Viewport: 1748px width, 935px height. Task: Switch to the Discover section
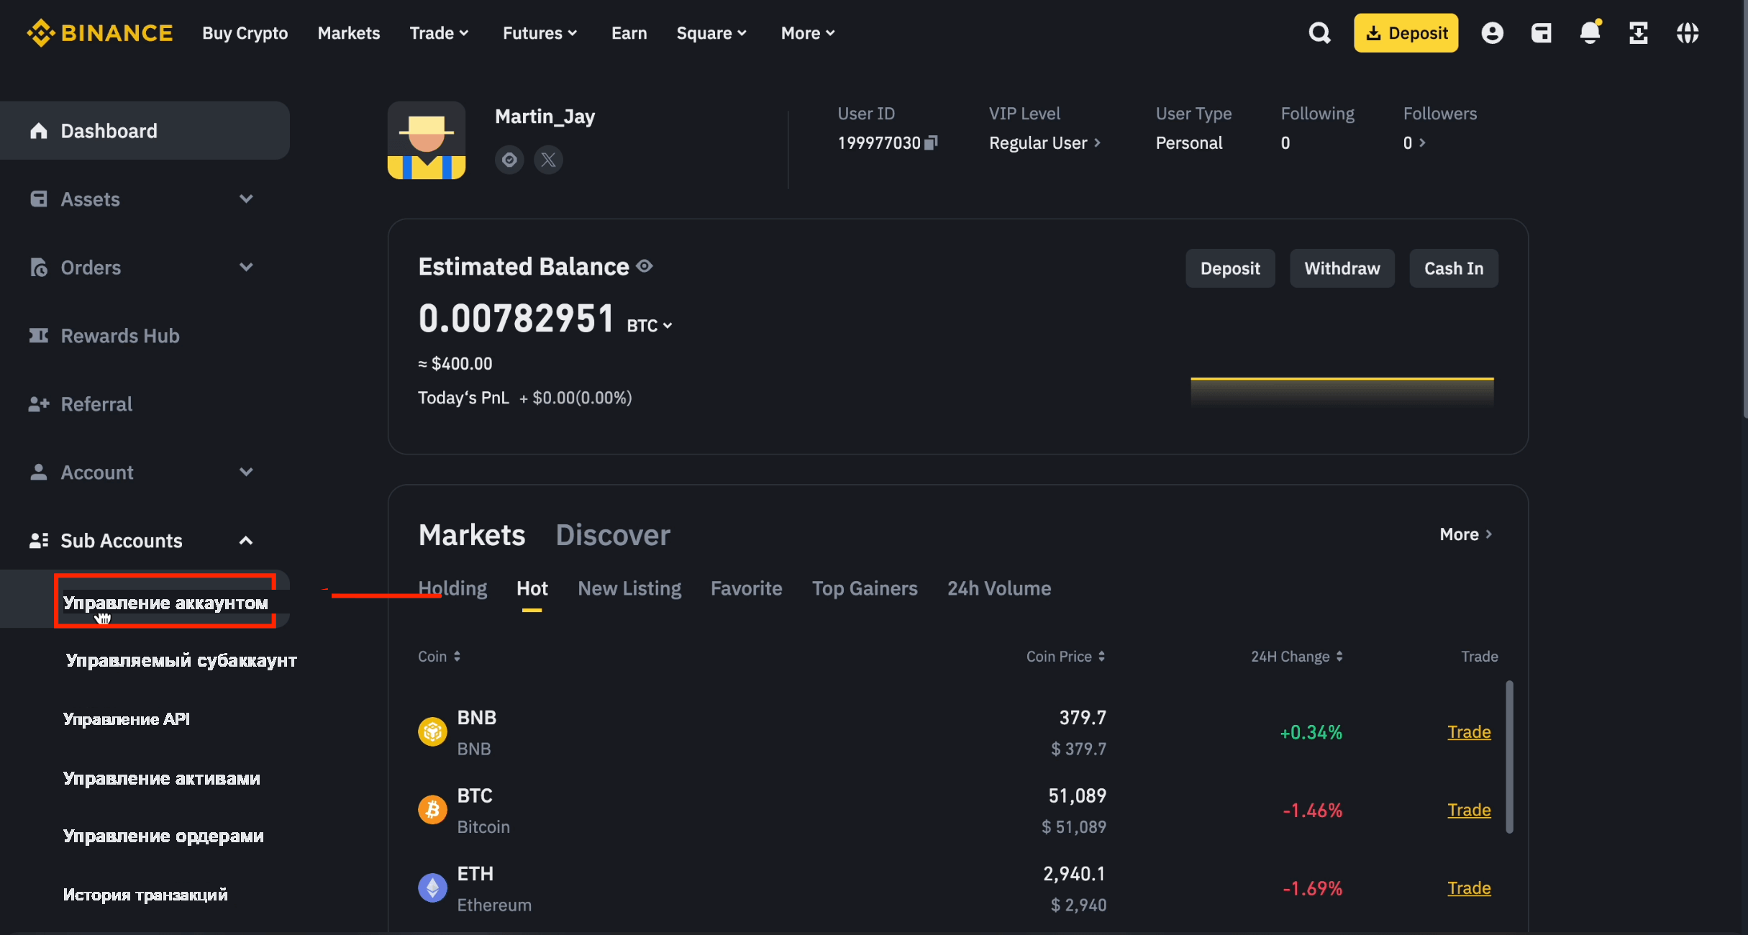coord(613,535)
